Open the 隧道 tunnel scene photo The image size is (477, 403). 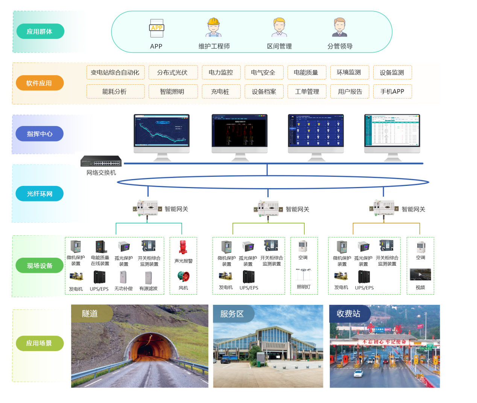(x=140, y=346)
